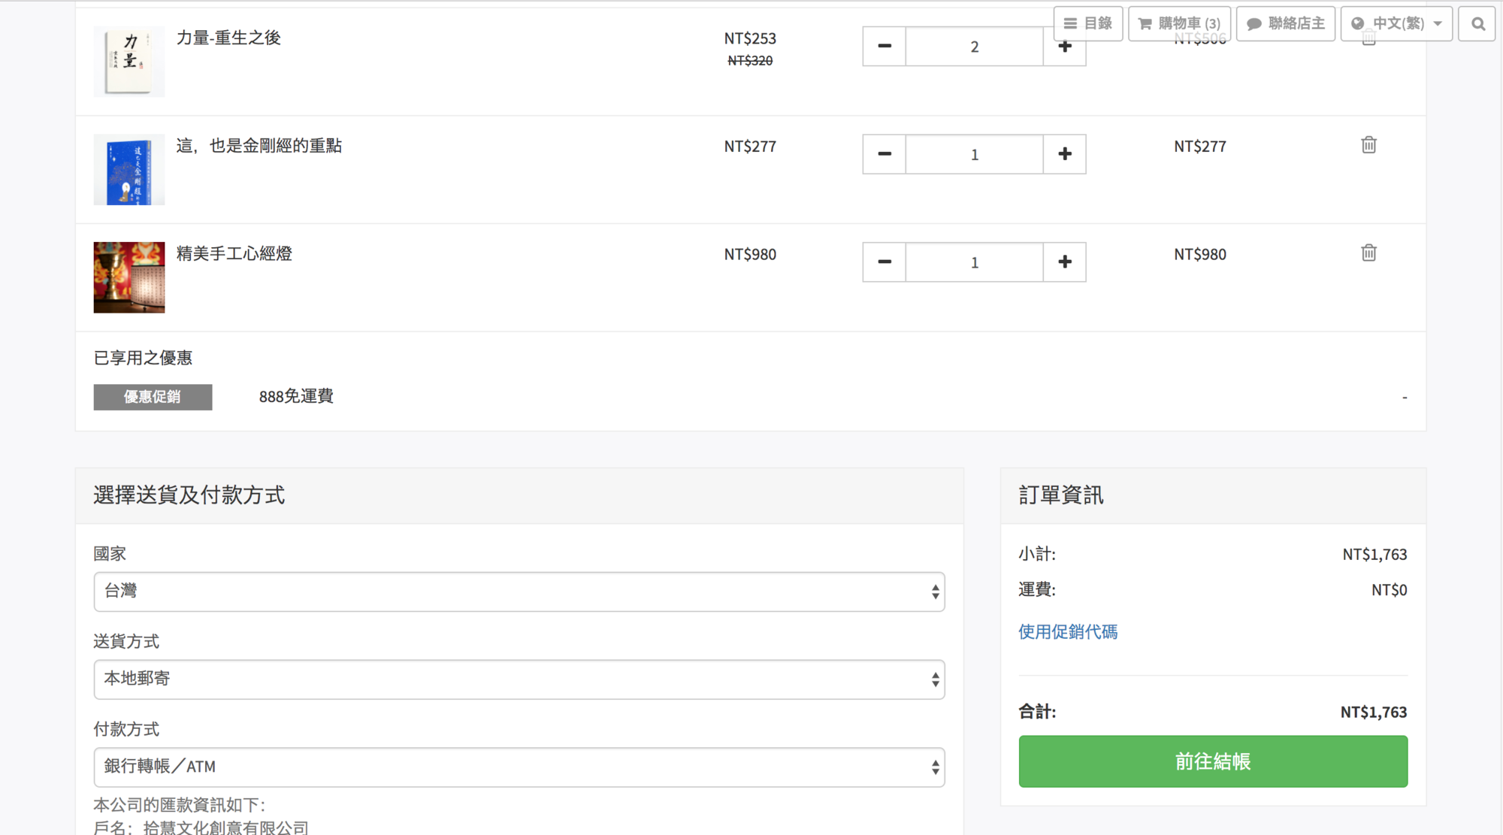The width and height of the screenshot is (1503, 835).
Task: Open the 中文(繁) language selector
Action: [1396, 23]
